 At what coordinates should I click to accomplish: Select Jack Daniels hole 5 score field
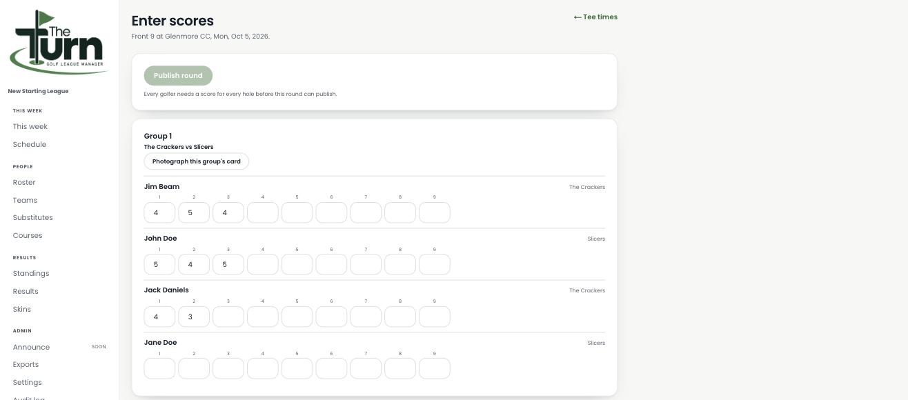tap(297, 317)
